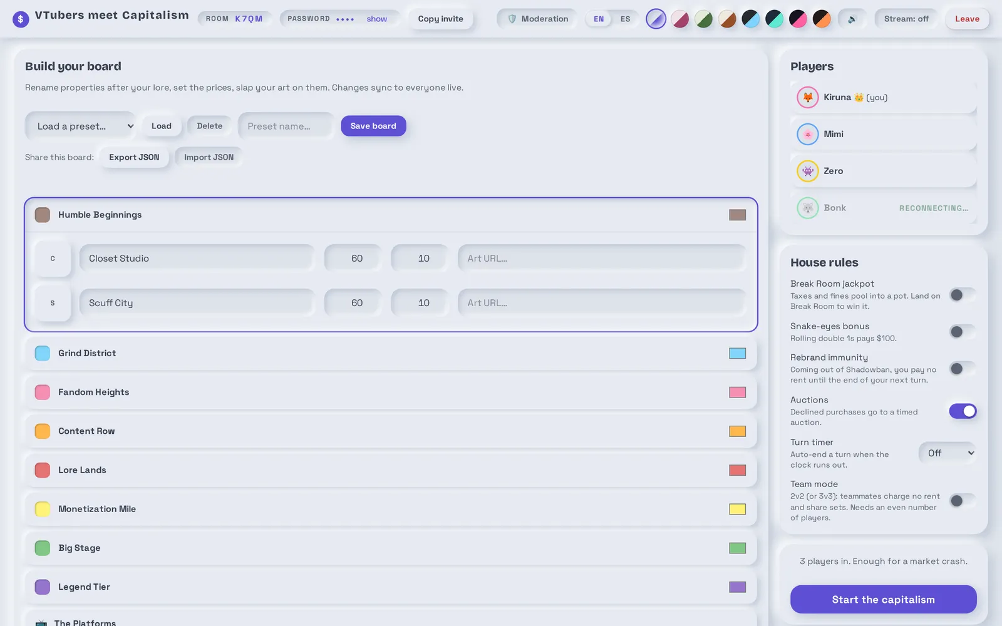
Task: Expand the Content Row group
Action: tap(391, 431)
